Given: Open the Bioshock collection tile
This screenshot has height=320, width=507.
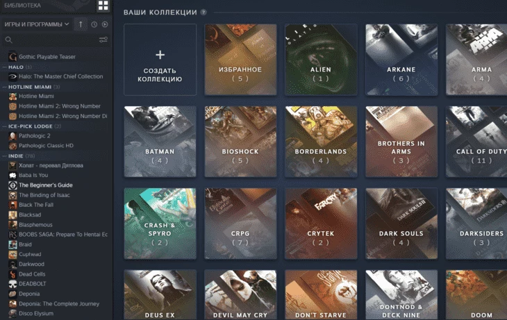Looking at the screenshot, I should 240,142.
